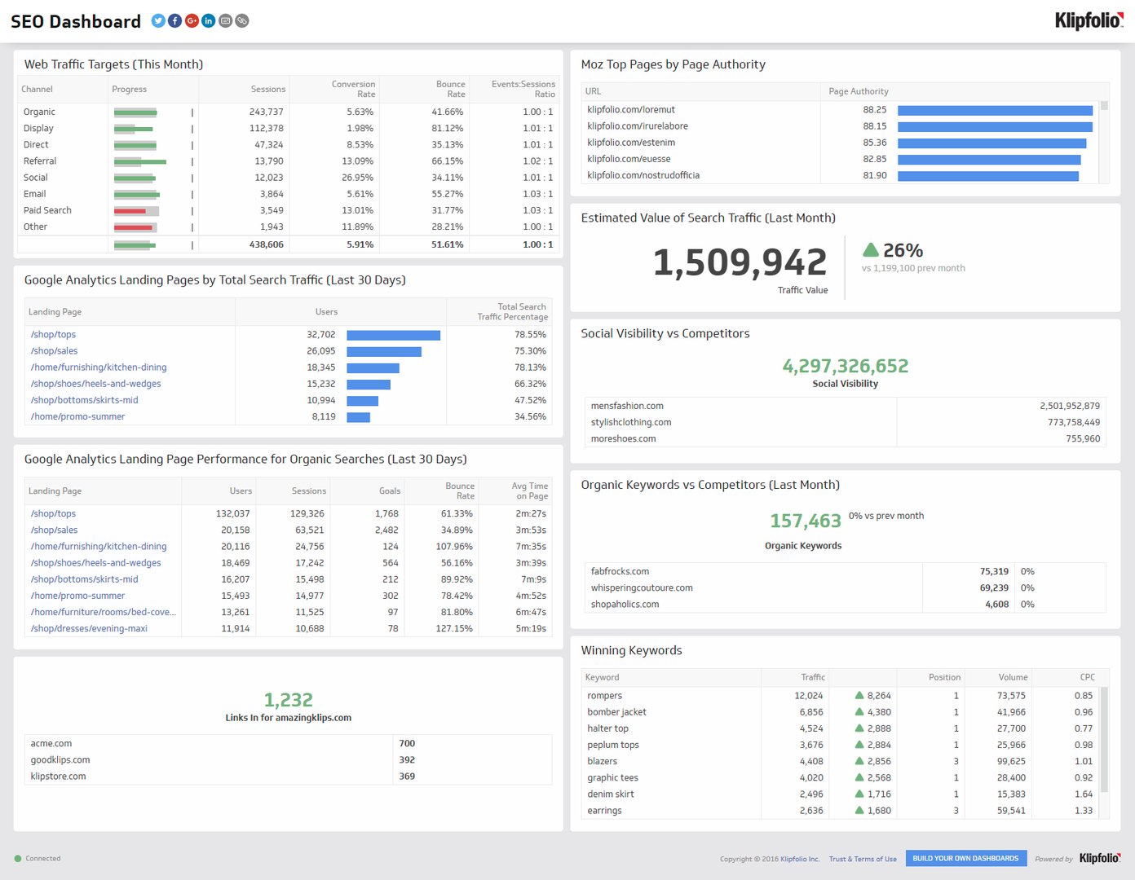
Task: Click the SEO Dashboard title
Action: [76, 21]
